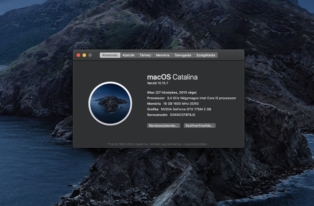Viewport: 314px width, 206px height.
Task: Click the Sorozatszám label
Action: tap(157, 115)
